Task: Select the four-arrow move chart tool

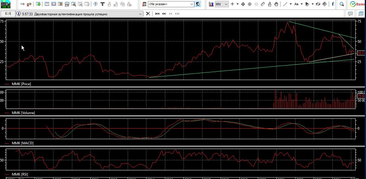Action: [x=243, y=4]
